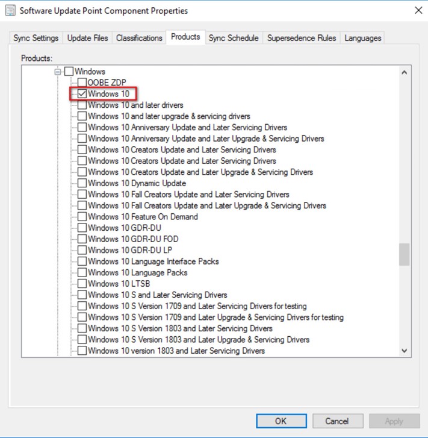Enable the OOBE ZDP checkbox
Screen dimensions: 428x438
82,82
